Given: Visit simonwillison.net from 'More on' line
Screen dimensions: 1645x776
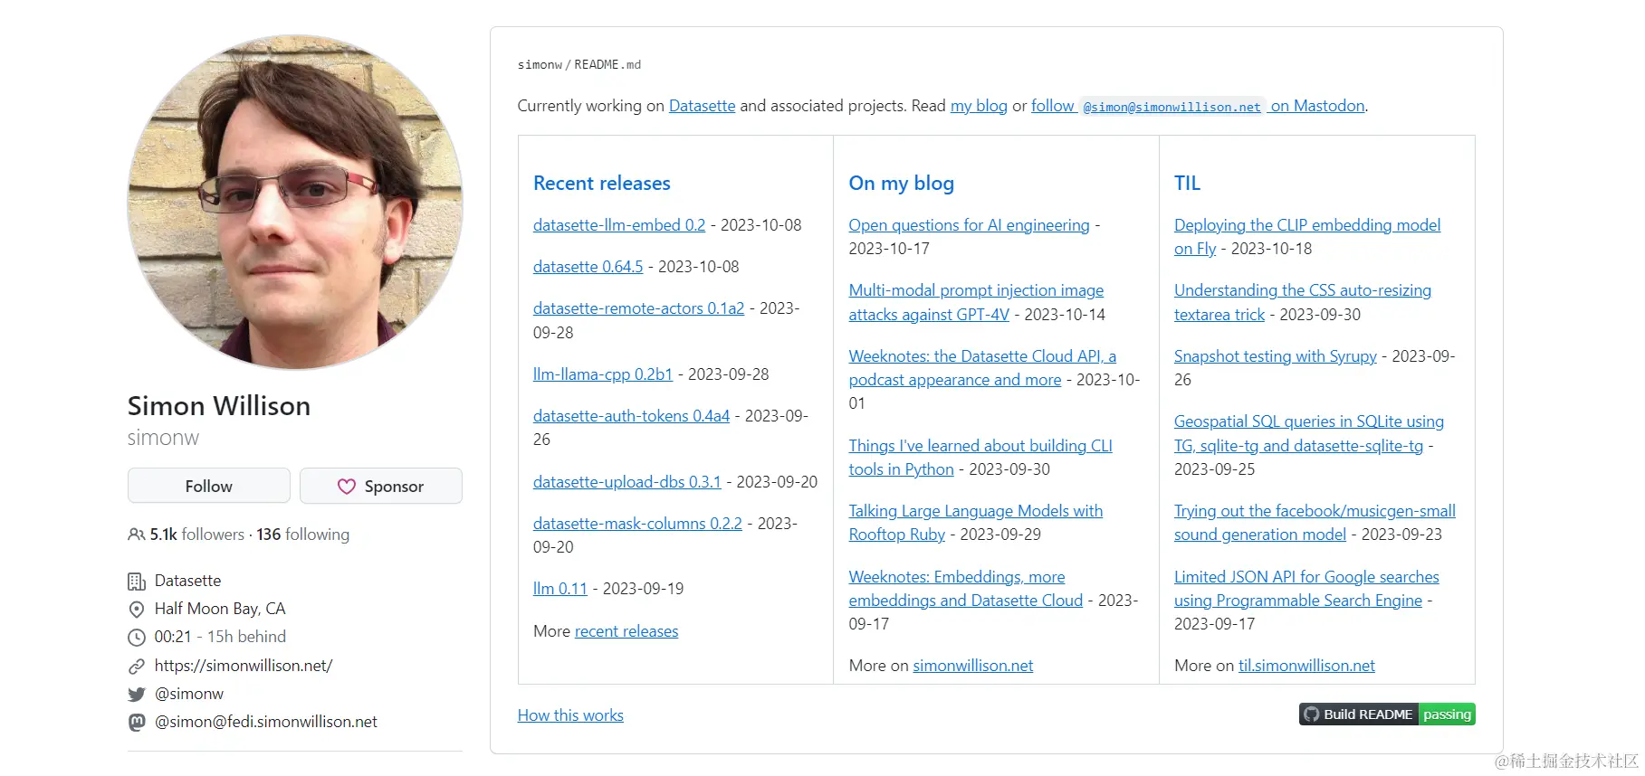Looking at the screenshot, I should coord(973,666).
